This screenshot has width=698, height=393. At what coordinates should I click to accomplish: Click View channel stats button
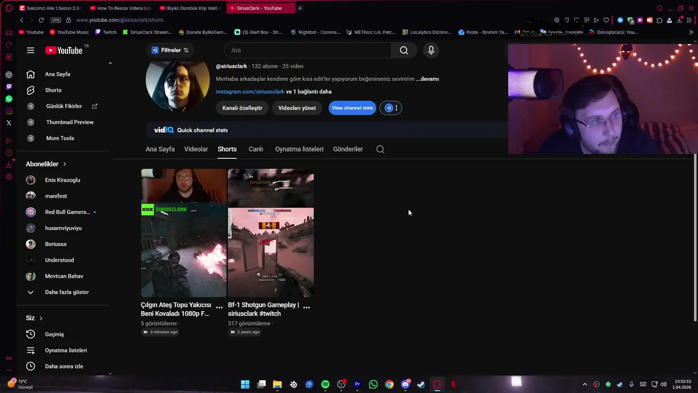tap(352, 108)
